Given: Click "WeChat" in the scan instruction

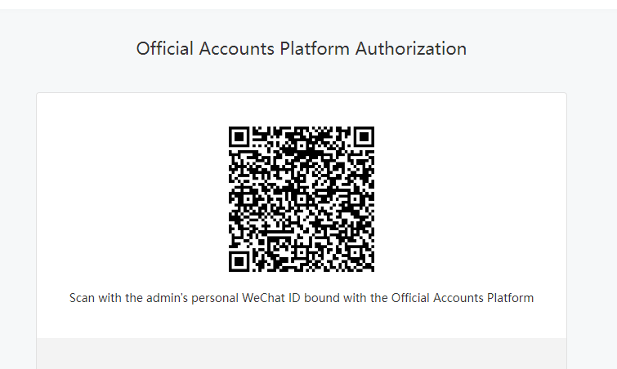Looking at the screenshot, I should pos(265,298).
